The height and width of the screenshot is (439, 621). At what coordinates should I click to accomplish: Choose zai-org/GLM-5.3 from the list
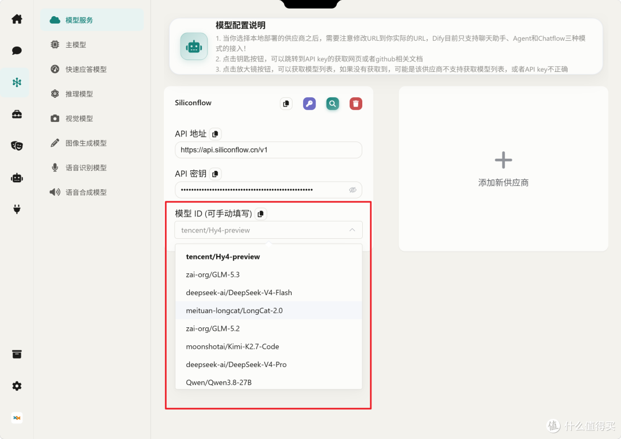pos(269,274)
